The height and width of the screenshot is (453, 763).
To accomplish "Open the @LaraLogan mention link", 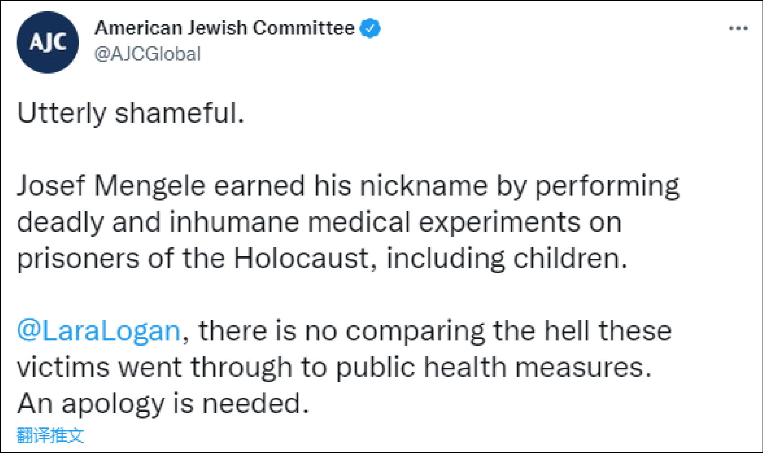I will click(99, 331).
